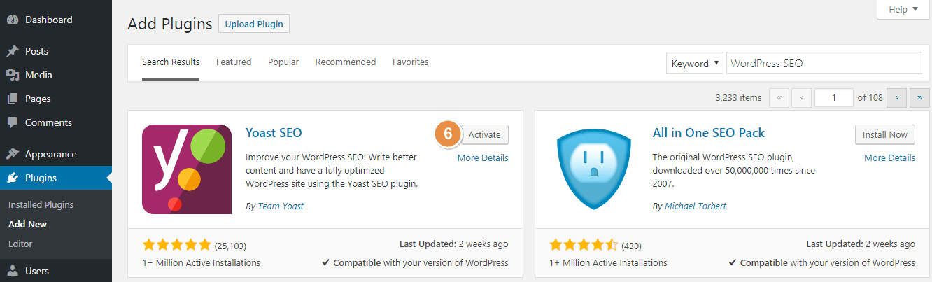The width and height of the screenshot is (932, 282).
Task: Install the All in One SEO Pack
Action: click(884, 134)
